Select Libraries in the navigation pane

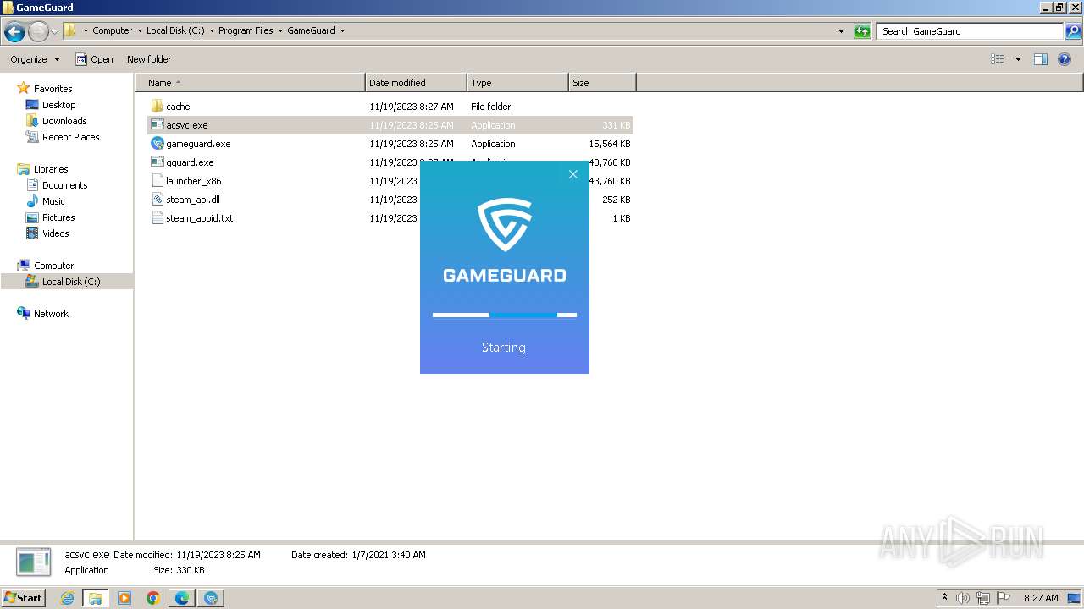(51, 169)
